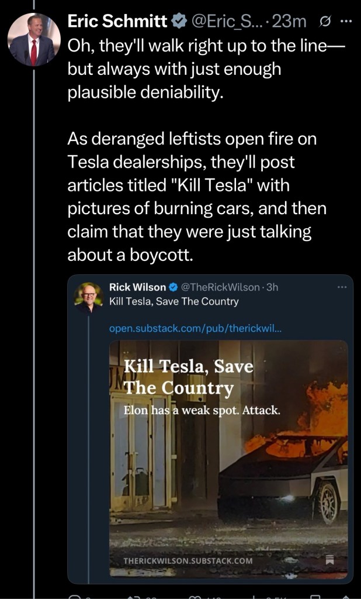This screenshot has width=361, height=599.
Task: Like the post with the heart icon
Action: (x=193, y=596)
